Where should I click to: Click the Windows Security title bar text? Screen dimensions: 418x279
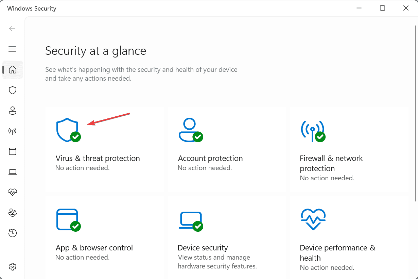point(32,8)
